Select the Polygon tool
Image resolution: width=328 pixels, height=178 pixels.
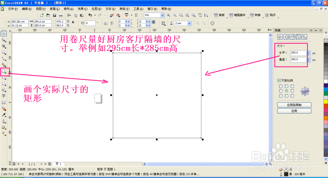click(4, 84)
